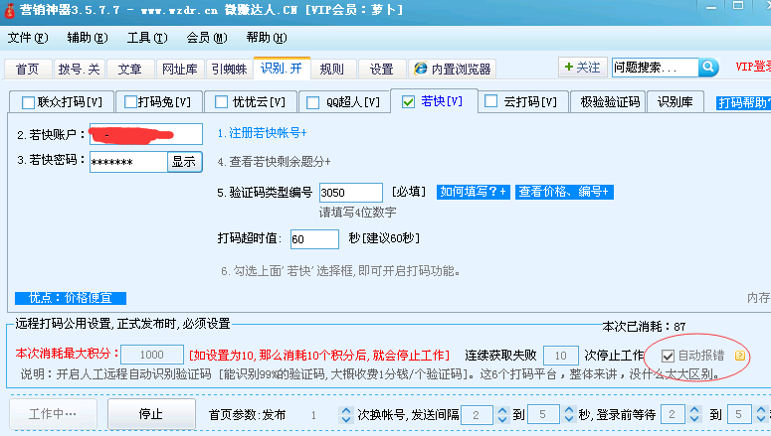Switch to the 规则 tab

[332, 69]
